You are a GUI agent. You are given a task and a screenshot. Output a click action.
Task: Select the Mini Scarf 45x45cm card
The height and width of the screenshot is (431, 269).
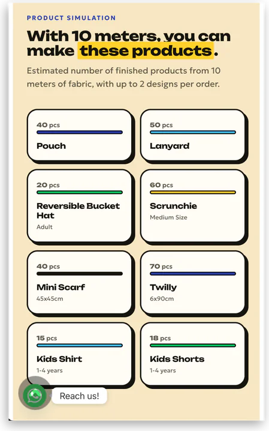[x=80, y=282]
